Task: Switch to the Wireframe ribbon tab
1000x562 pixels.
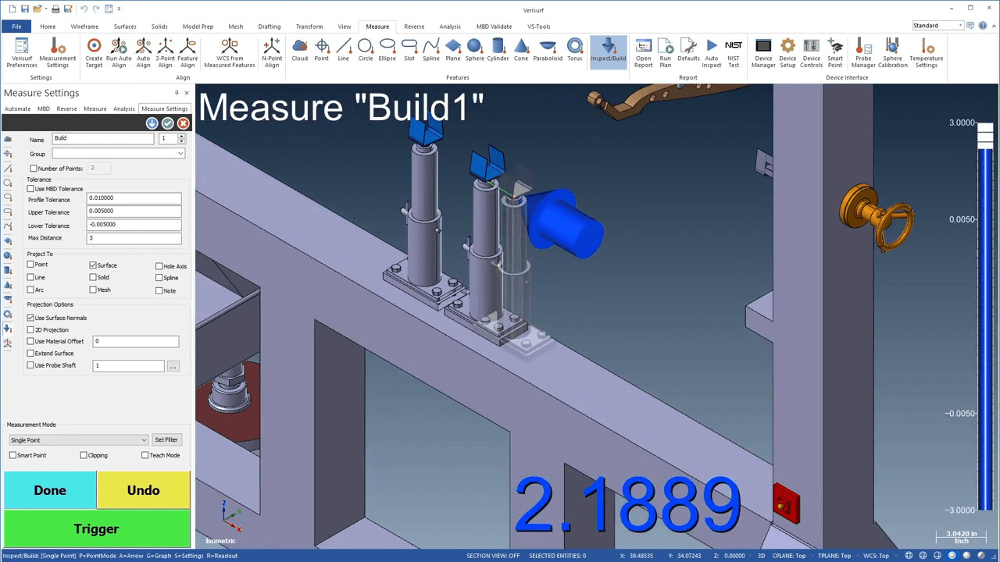Action: tap(84, 27)
